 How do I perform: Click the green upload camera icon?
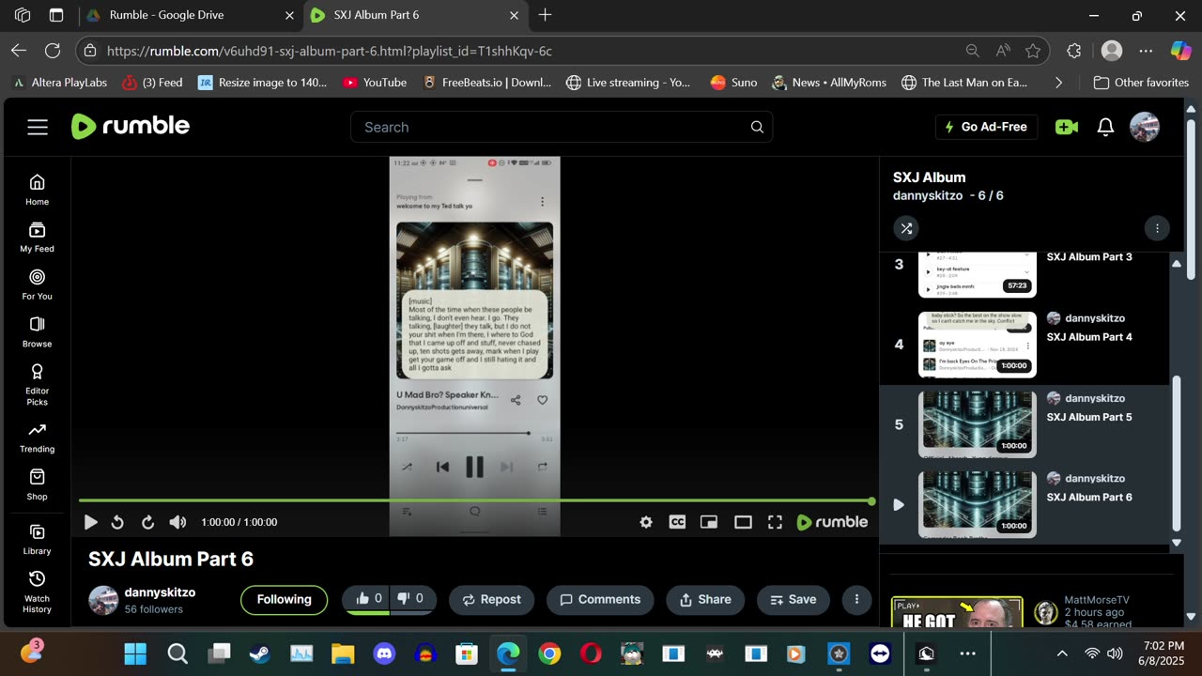click(x=1066, y=127)
